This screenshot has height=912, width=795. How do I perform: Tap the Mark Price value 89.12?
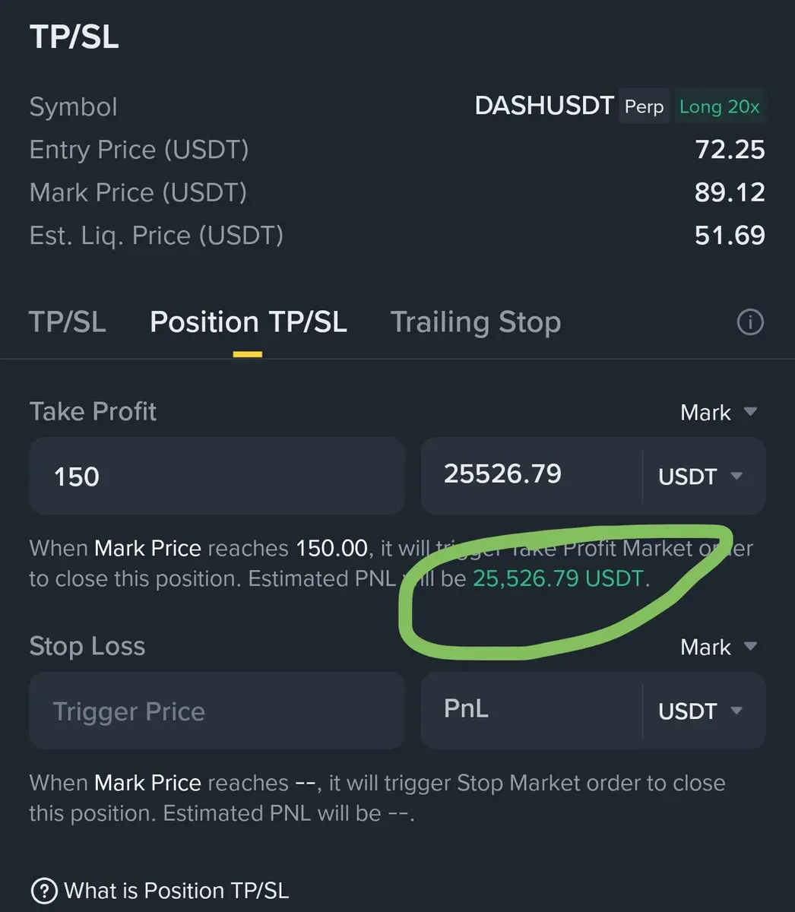730,192
